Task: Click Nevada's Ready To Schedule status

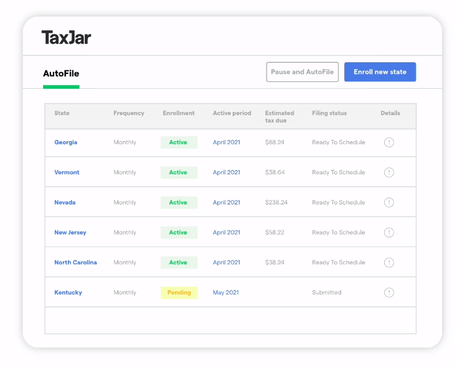Action: [339, 203]
